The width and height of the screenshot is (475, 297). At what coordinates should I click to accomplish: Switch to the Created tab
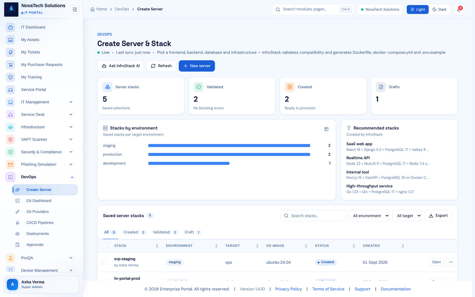pos(135,232)
